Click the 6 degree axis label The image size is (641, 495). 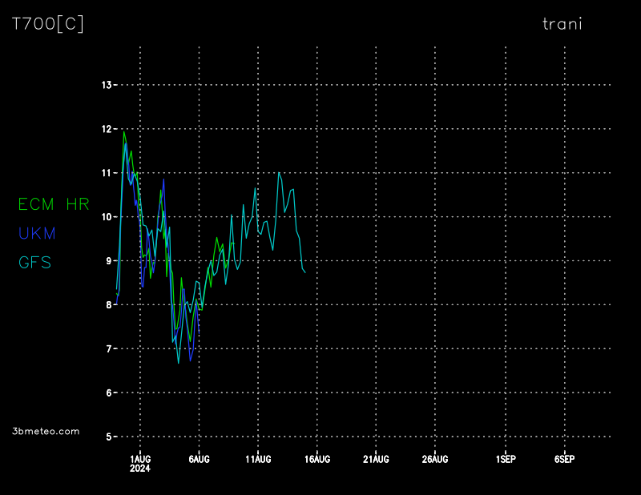(108, 393)
